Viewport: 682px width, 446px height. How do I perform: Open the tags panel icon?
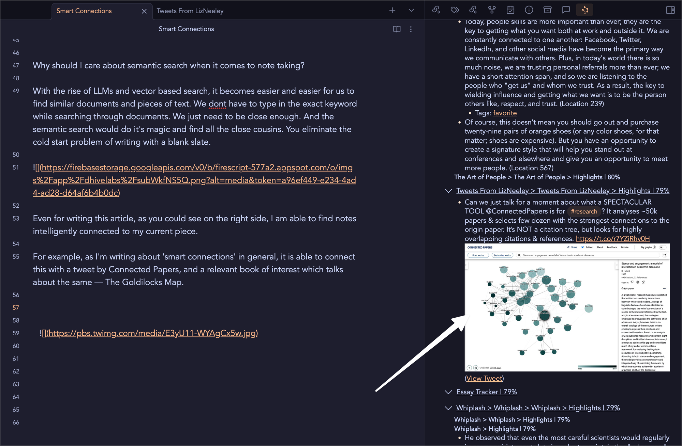point(455,10)
